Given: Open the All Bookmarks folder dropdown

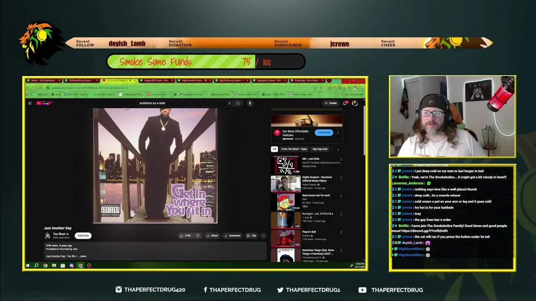Looking at the screenshot, I should coord(354,94).
